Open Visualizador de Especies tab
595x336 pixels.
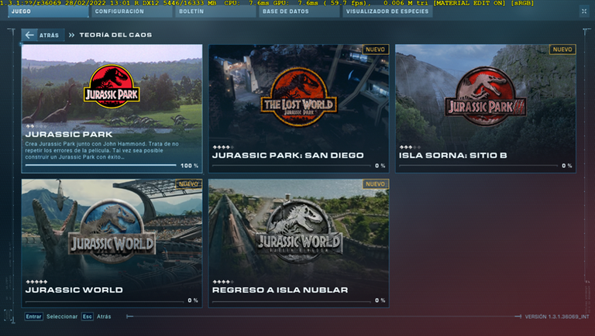pos(387,12)
